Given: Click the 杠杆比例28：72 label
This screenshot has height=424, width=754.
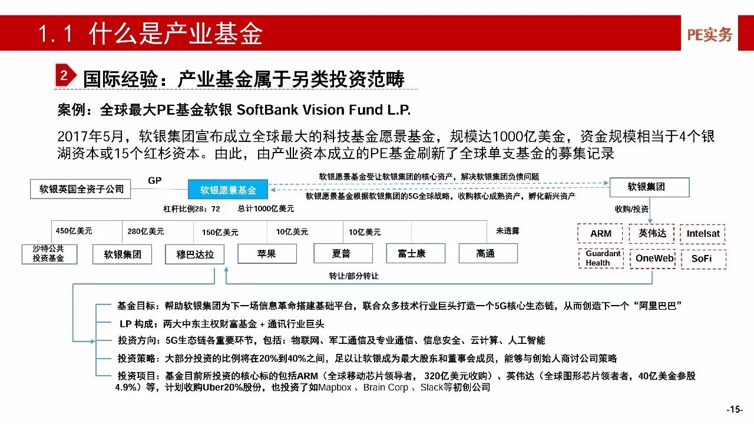Looking at the screenshot, I should click(191, 208).
